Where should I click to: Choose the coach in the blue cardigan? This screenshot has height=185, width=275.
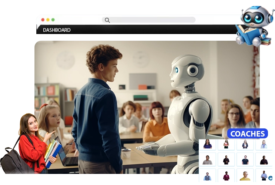(245, 144)
